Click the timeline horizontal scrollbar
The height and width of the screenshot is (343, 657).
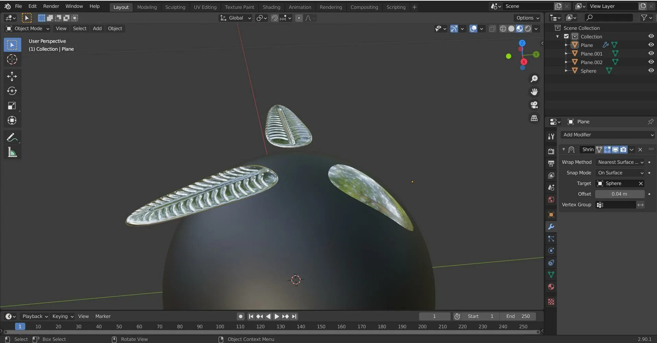point(271,332)
